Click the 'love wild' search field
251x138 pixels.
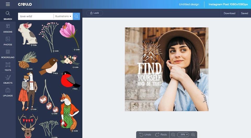point(36,16)
